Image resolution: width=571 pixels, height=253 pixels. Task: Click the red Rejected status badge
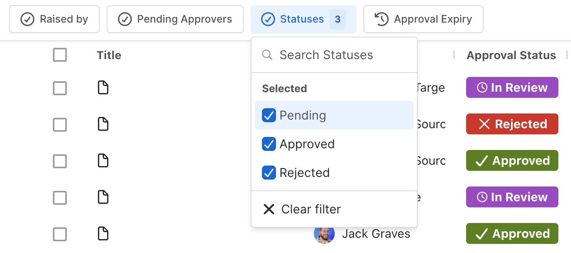tap(512, 124)
